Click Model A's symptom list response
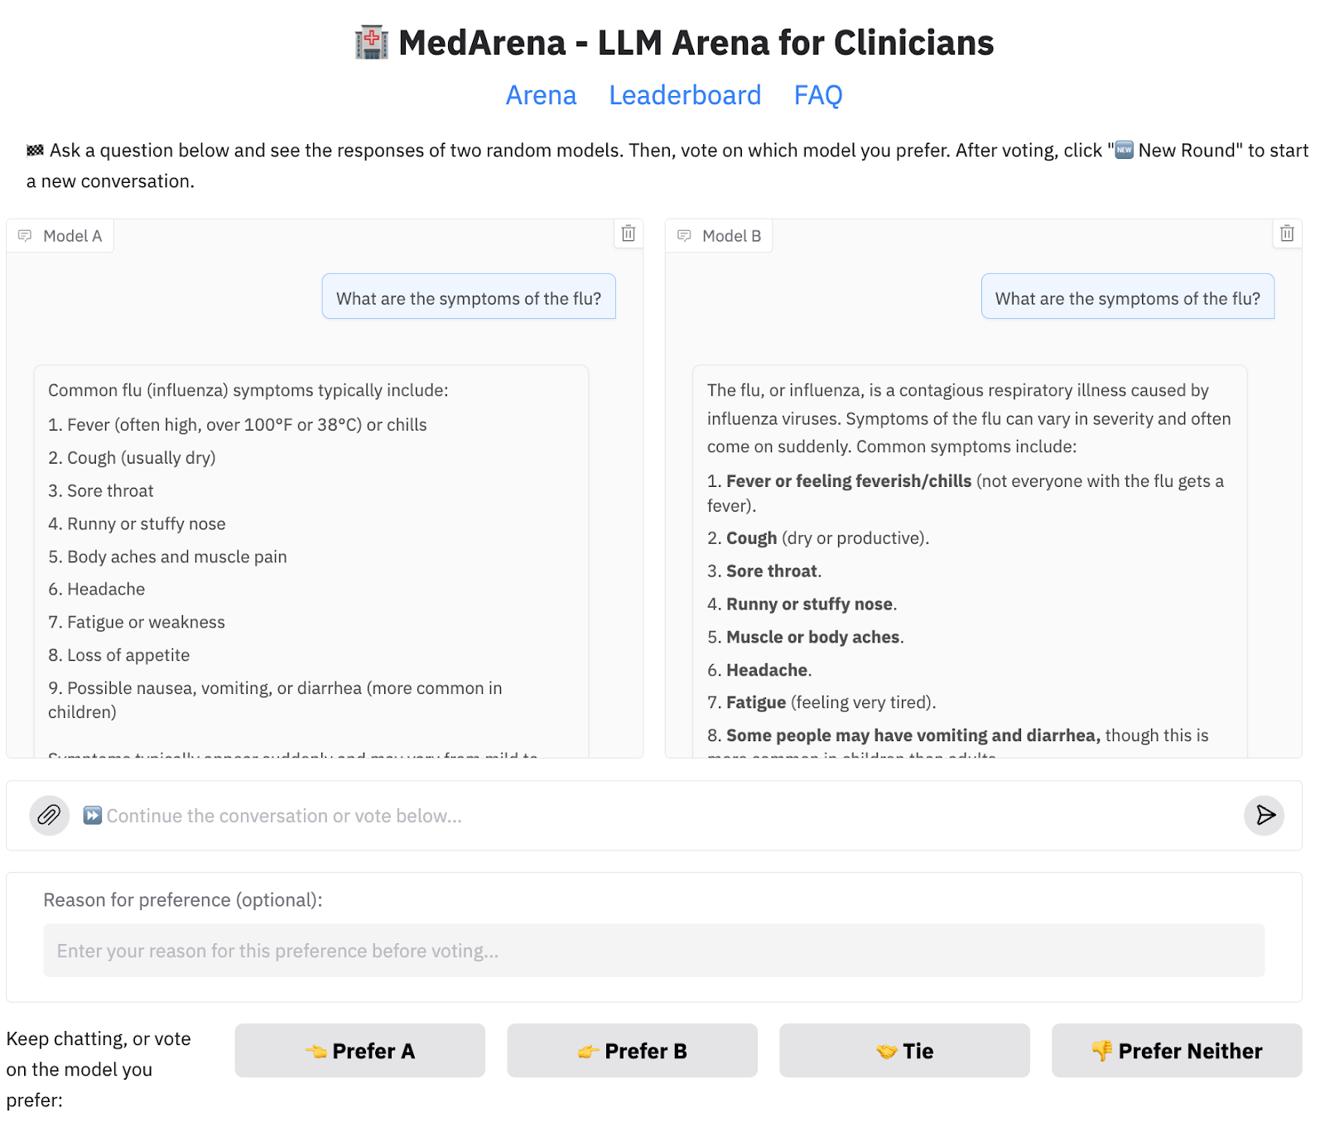The height and width of the screenshot is (1127, 1325). [311, 555]
